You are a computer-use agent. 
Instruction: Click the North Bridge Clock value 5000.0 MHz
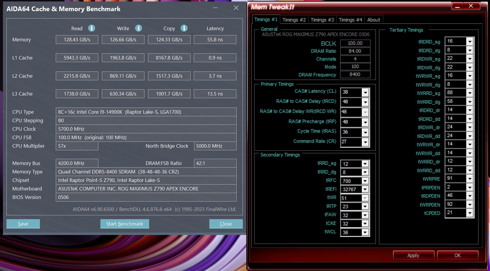[215, 146]
